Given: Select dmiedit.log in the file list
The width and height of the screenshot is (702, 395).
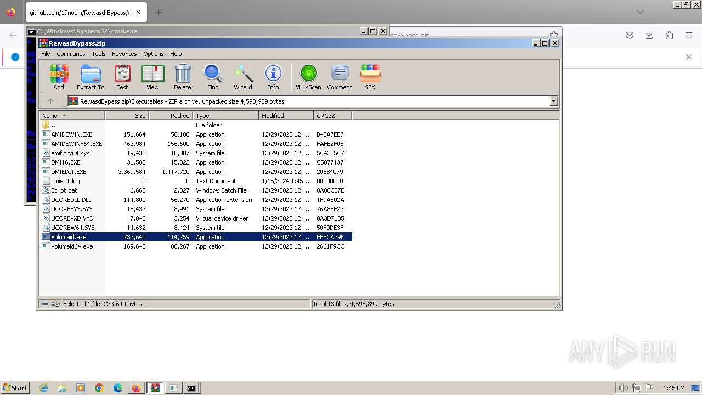Looking at the screenshot, I should click(196, 181).
